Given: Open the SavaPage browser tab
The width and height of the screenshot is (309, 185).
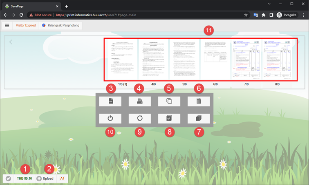Looking at the screenshot, I should click(x=31, y=6).
